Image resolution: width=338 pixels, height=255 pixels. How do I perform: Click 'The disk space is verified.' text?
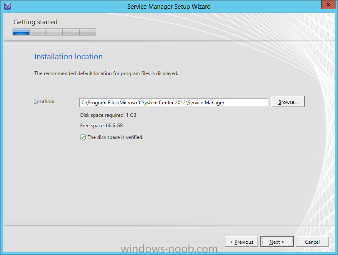point(116,137)
